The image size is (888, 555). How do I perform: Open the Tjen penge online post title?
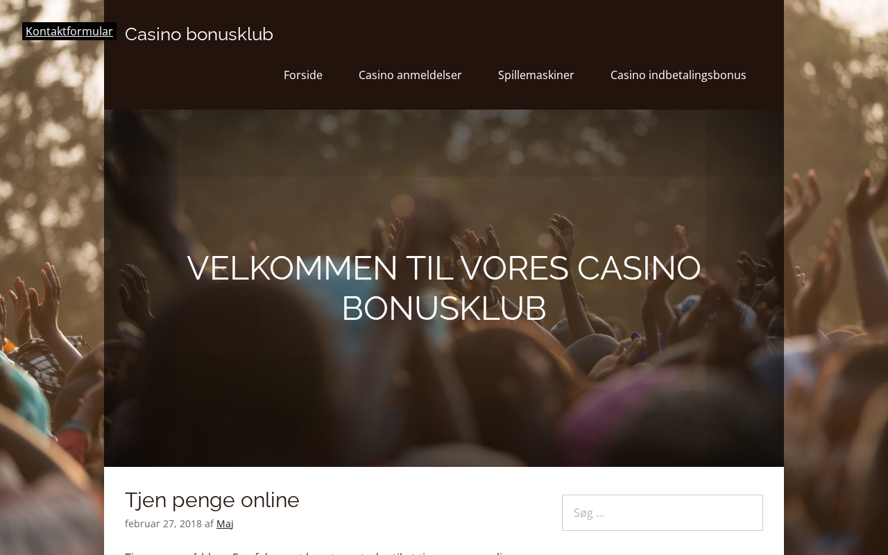(x=212, y=499)
